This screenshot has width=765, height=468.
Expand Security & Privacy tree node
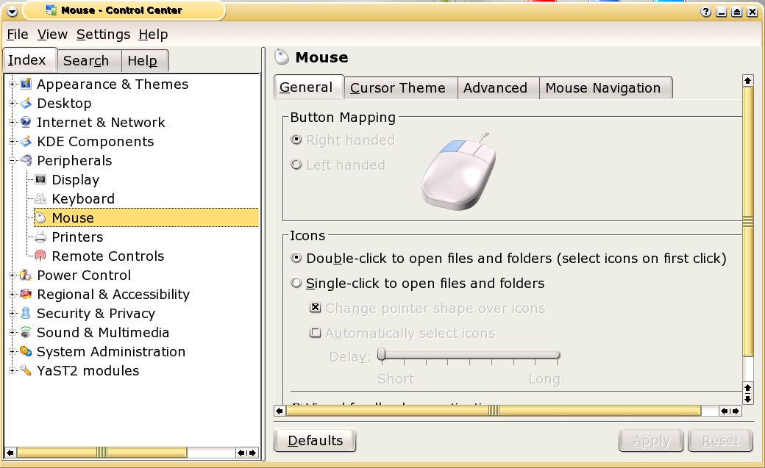pos(13,313)
